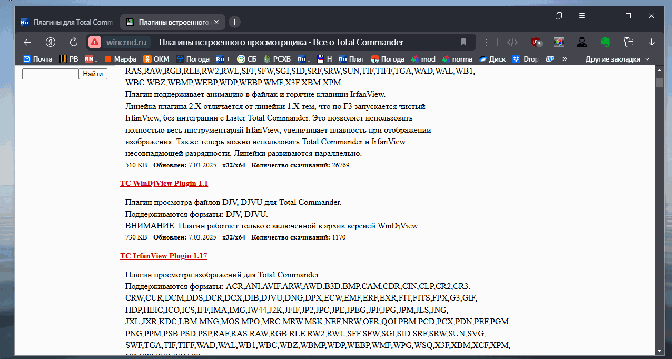Focus the address bar page title text
This screenshot has width=672, height=359.
coord(281,42)
